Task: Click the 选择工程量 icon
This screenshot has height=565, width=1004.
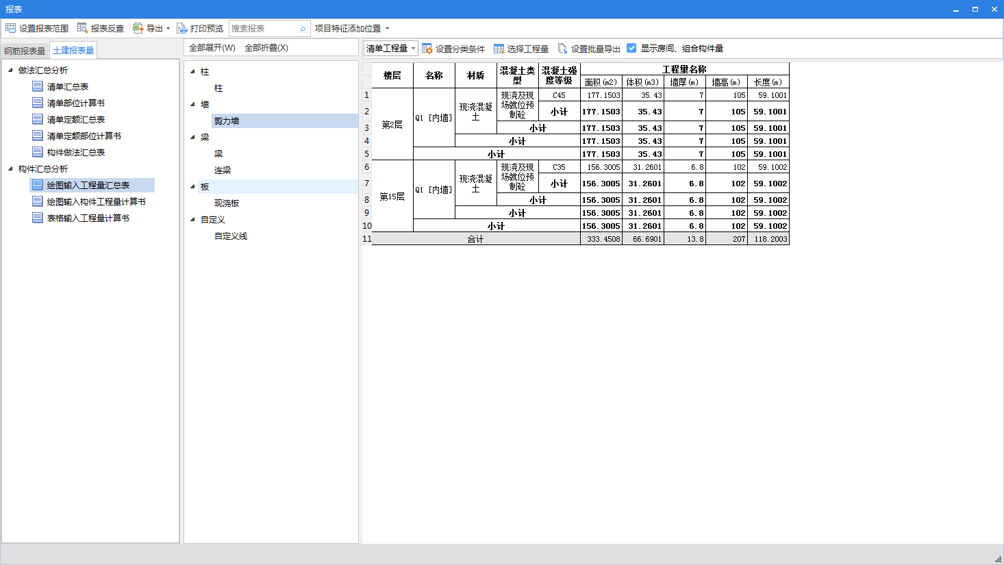Action: [x=499, y=49]
